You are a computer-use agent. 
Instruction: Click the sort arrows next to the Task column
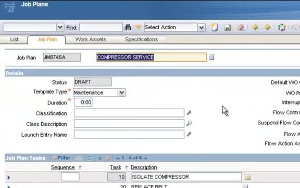(126, 168)
